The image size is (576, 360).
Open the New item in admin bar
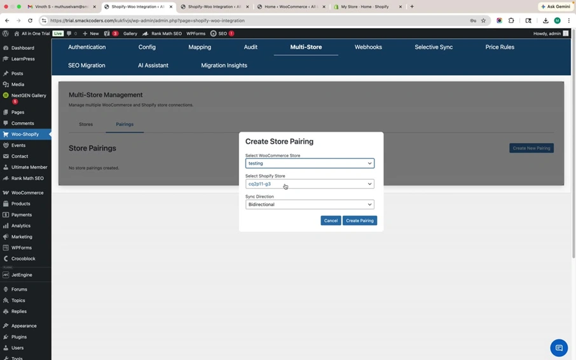tap(91, 34)
